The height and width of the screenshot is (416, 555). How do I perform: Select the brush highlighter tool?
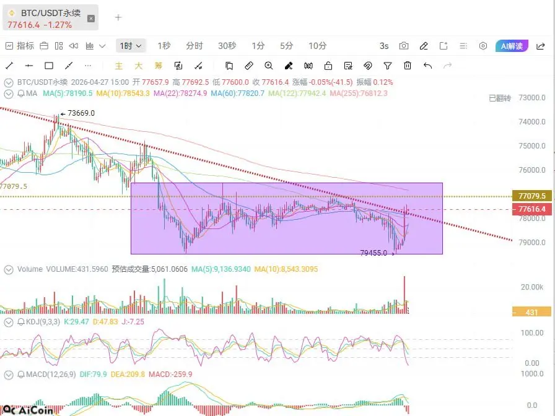click(x=289, y=66)
